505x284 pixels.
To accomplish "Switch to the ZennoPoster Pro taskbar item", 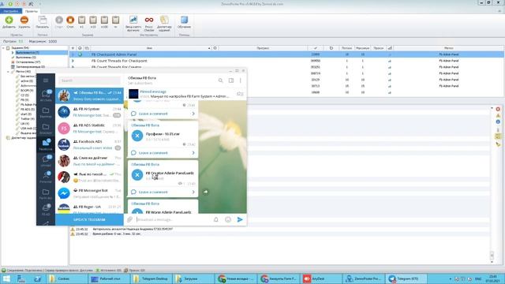I will pos(363,278).
